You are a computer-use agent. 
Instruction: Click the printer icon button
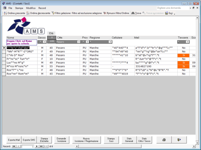pyautogui.click(x=164, y=140)
